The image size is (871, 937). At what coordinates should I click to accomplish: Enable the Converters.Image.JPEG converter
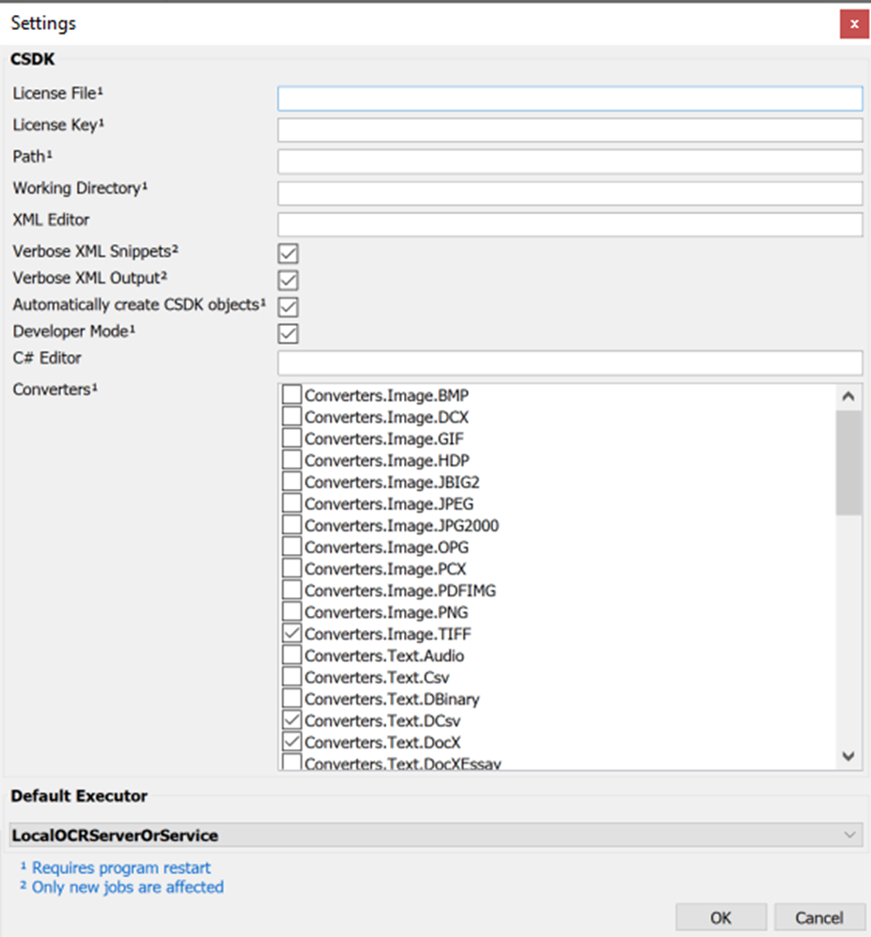[291, 503]
